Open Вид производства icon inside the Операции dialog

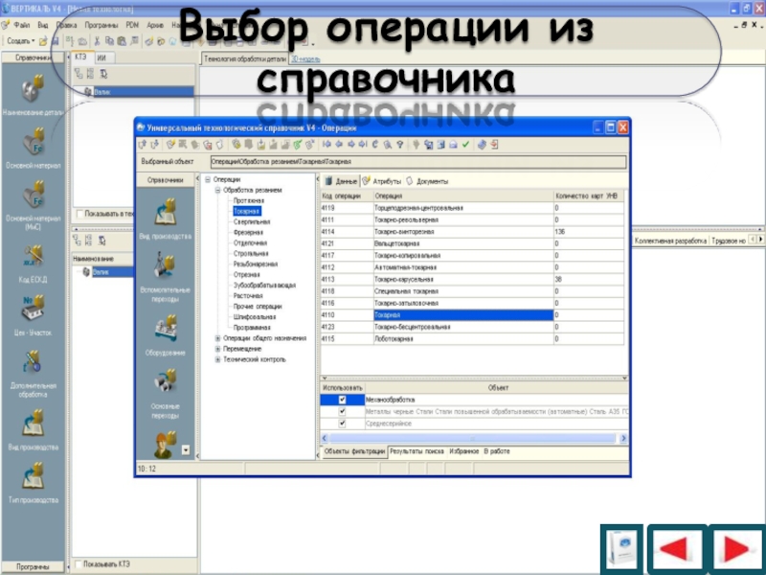pyautogui.click(x=165, y=212)
